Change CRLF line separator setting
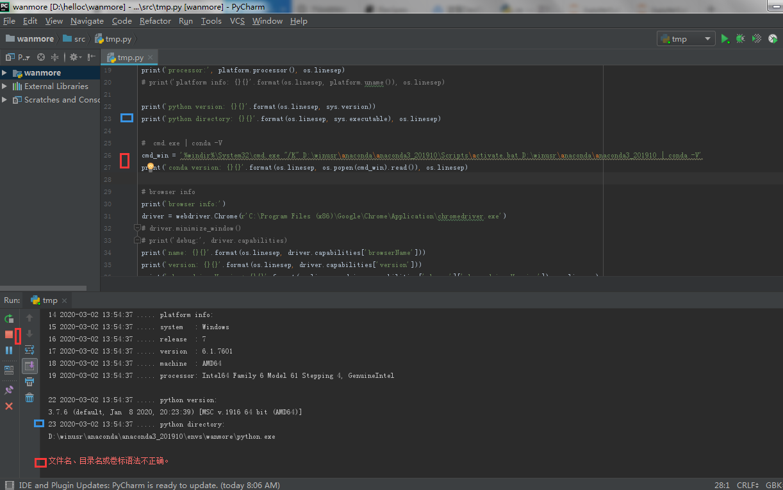 coord(749,485)
